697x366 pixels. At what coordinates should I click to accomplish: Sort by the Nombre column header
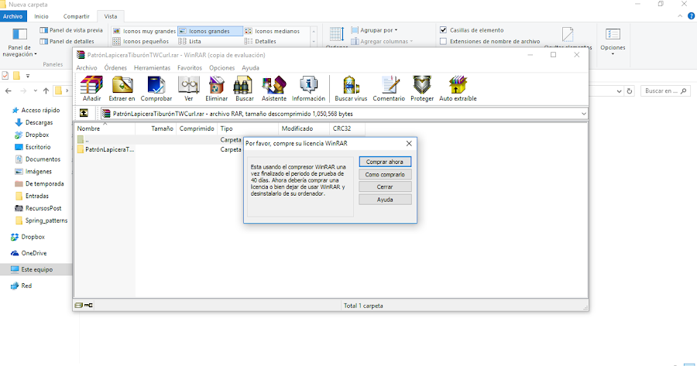tap(105, 128)
